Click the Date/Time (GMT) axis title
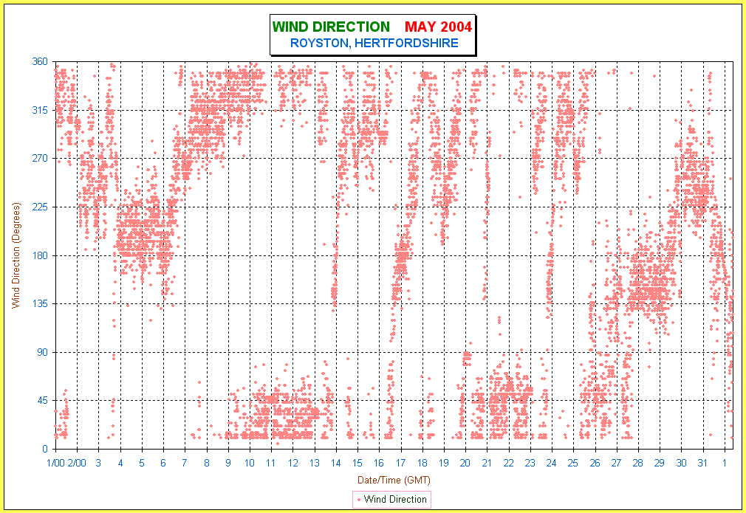This screenshot has height=513, width=746. [x=394, y=480]
